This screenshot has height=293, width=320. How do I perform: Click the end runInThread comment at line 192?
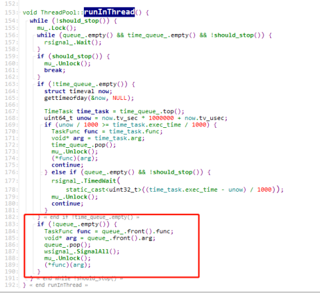(59, 285)
